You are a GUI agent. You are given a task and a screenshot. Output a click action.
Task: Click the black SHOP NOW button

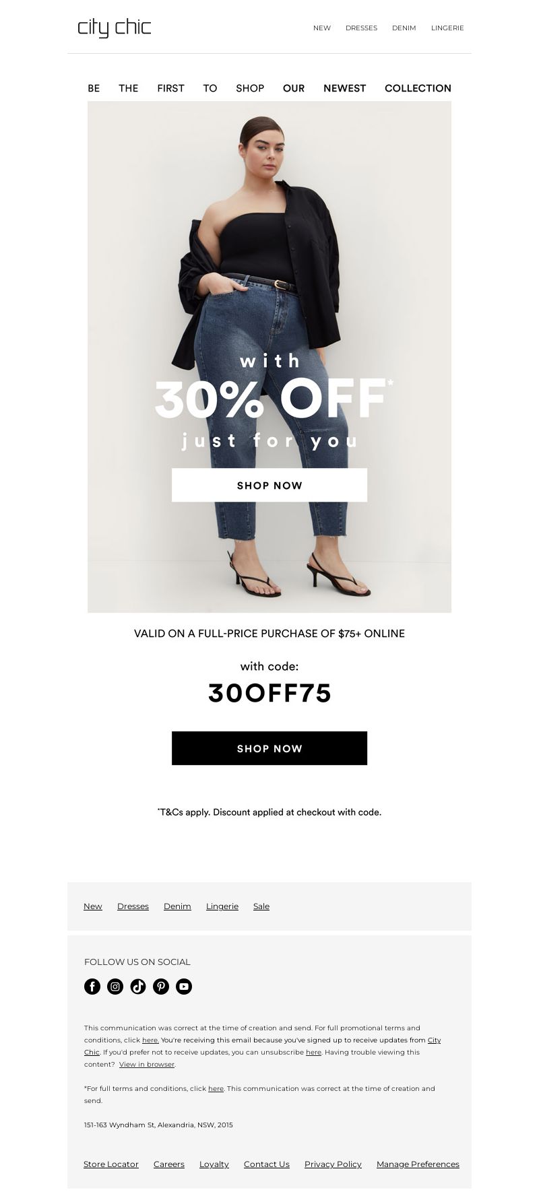coord(269,748)
